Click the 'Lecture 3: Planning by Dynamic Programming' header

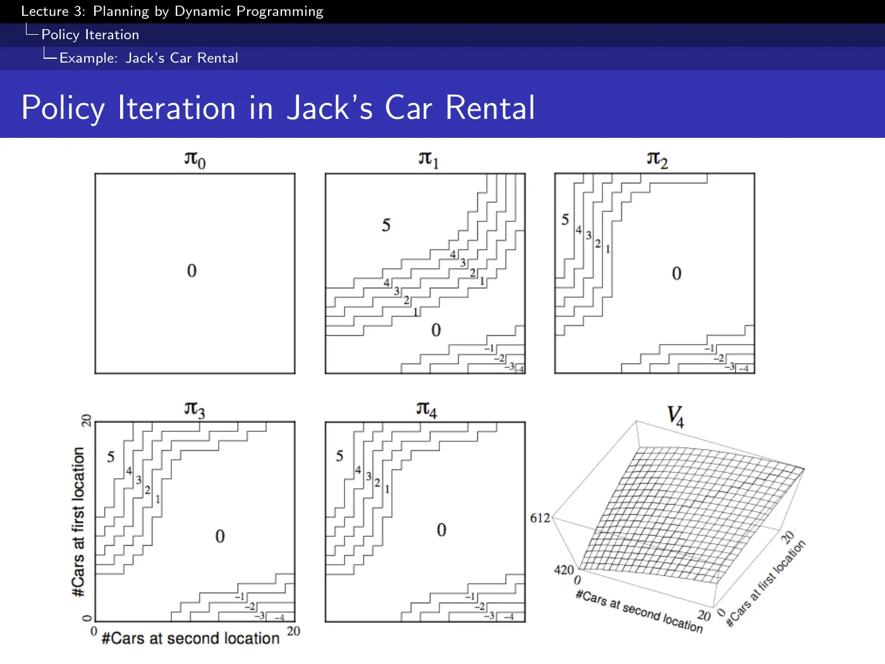(172, 11)
